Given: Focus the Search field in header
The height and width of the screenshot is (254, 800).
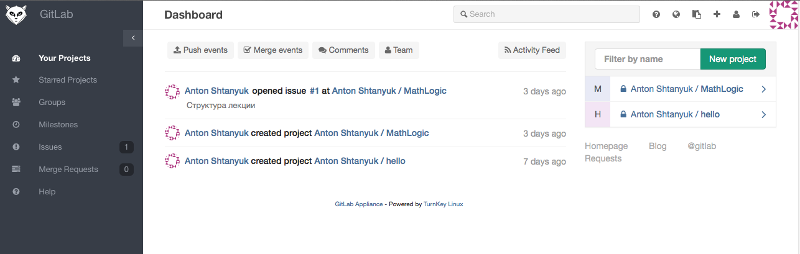Looking at the screenshot, I should pyautogui.click(x=546, y=14).
